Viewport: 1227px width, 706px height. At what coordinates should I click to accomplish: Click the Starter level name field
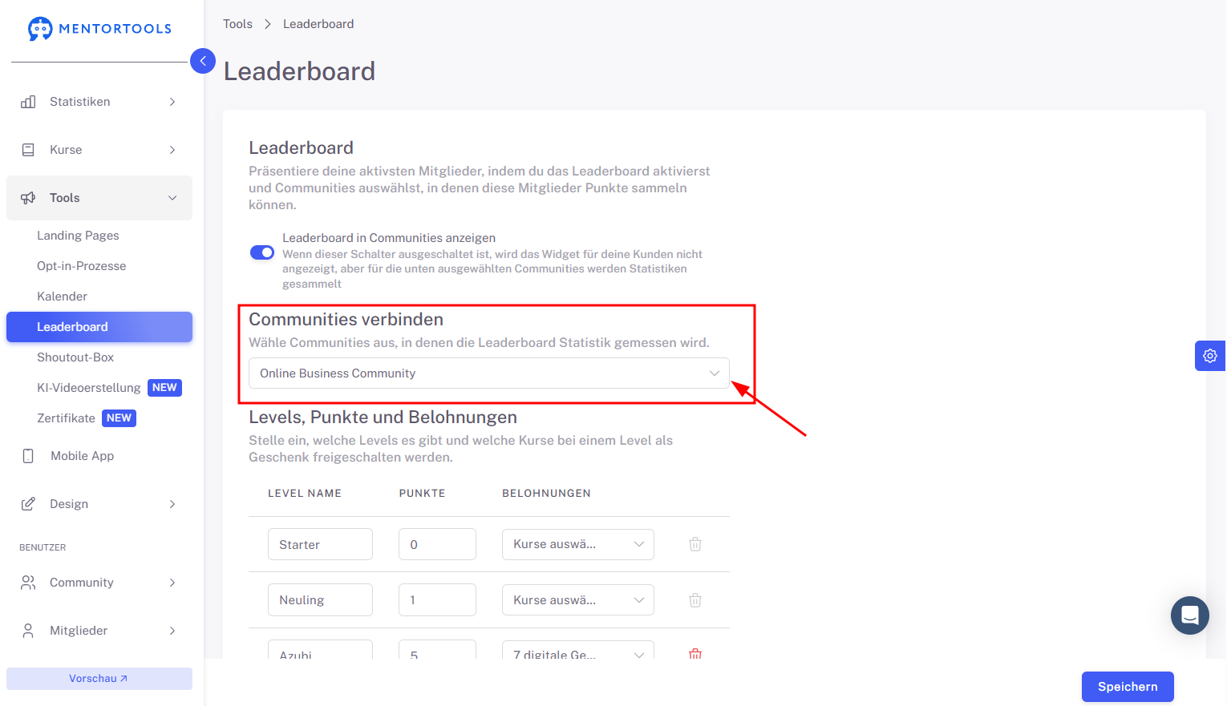(320, 544)
